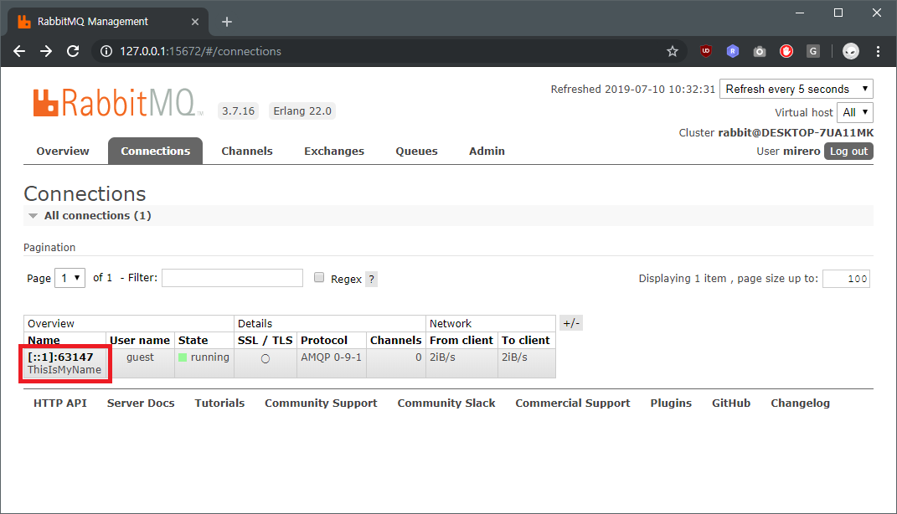Screen dimensions: 897x514
Task: Sort by the From client column
Action: click(x=461, y=340)
